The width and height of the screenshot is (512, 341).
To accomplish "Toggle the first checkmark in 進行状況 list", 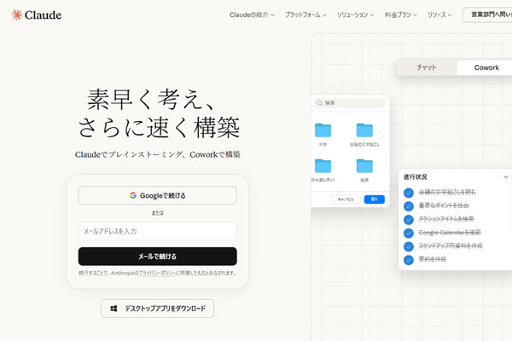I will (409, 193).
